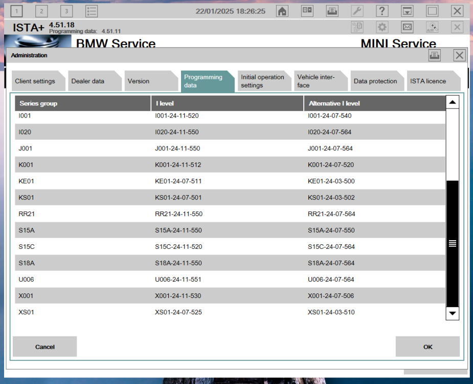Open the wrench settings icon
This screenshot has height=384, width=473.
click(357, 11)
